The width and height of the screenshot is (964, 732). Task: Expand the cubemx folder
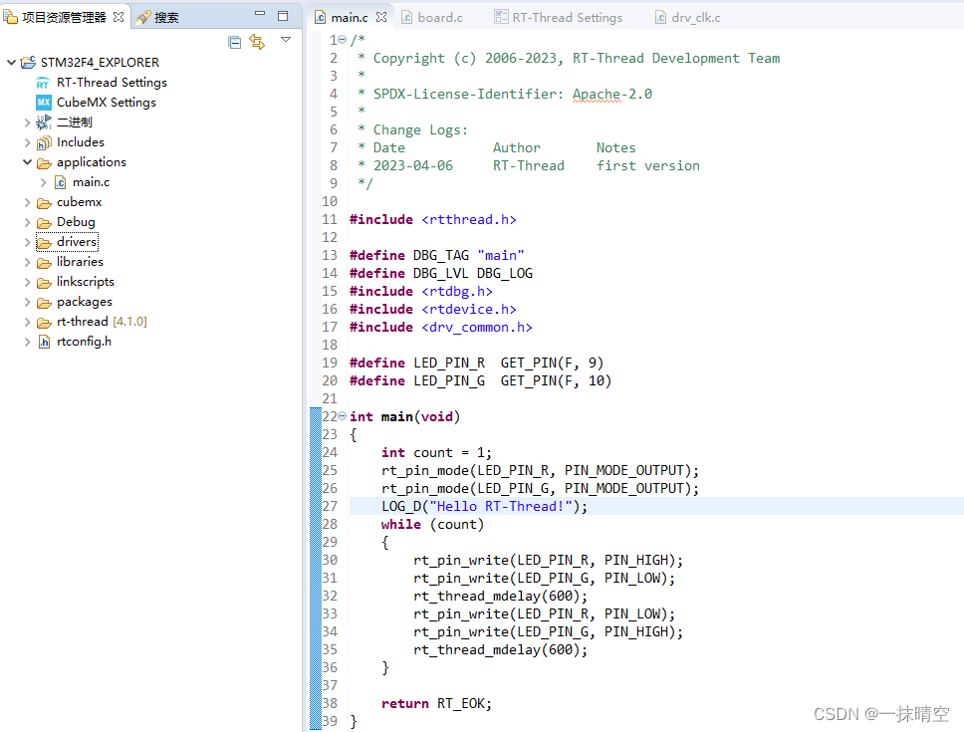[x=27, y=202]
